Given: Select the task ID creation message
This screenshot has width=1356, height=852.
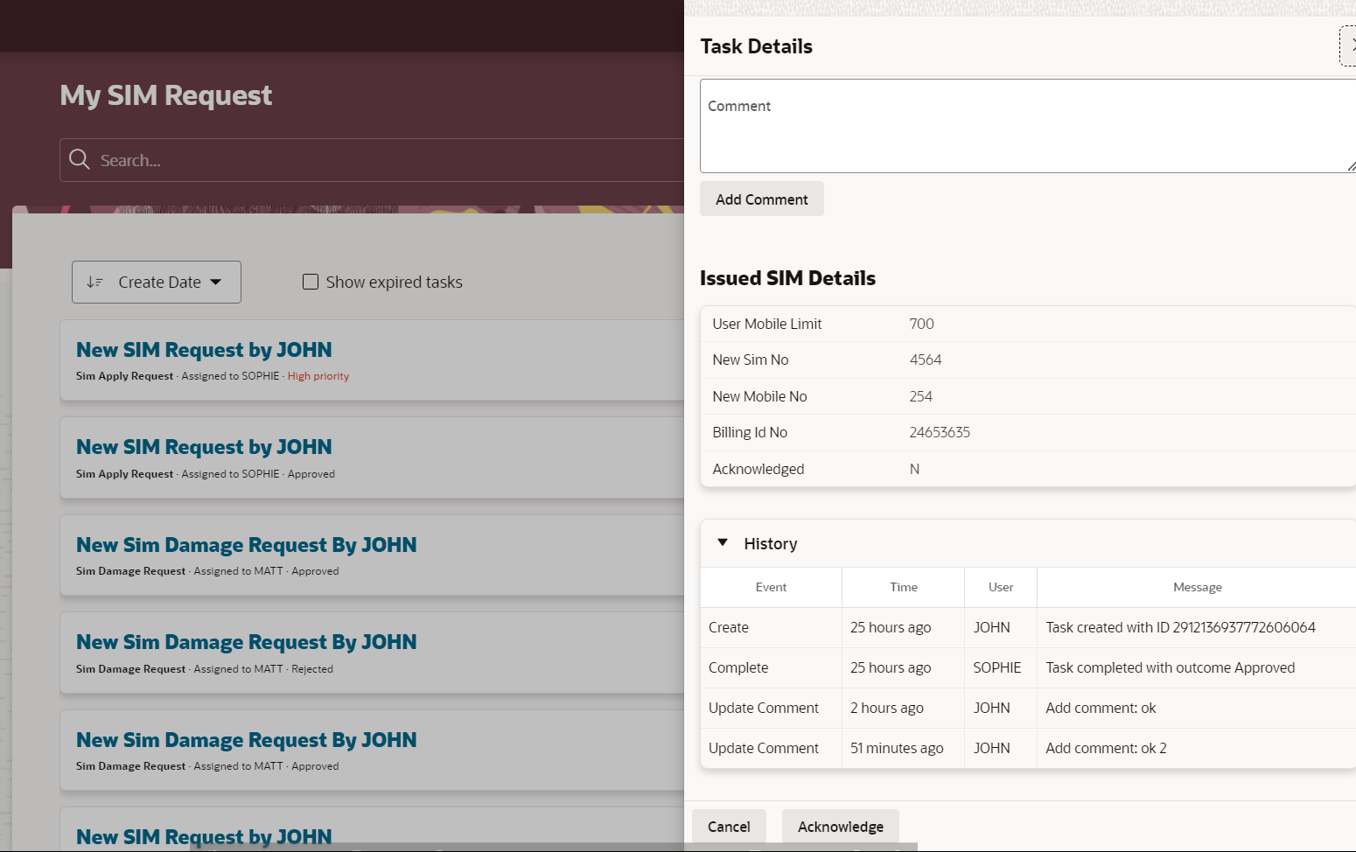Looking at the screenshot, I should (1180, 627).
